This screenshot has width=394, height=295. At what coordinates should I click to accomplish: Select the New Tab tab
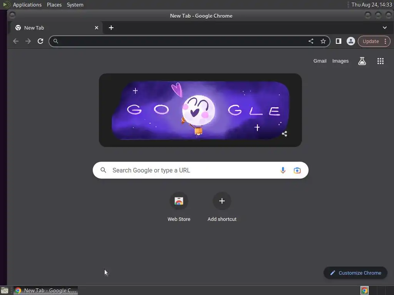click(56, 28)
